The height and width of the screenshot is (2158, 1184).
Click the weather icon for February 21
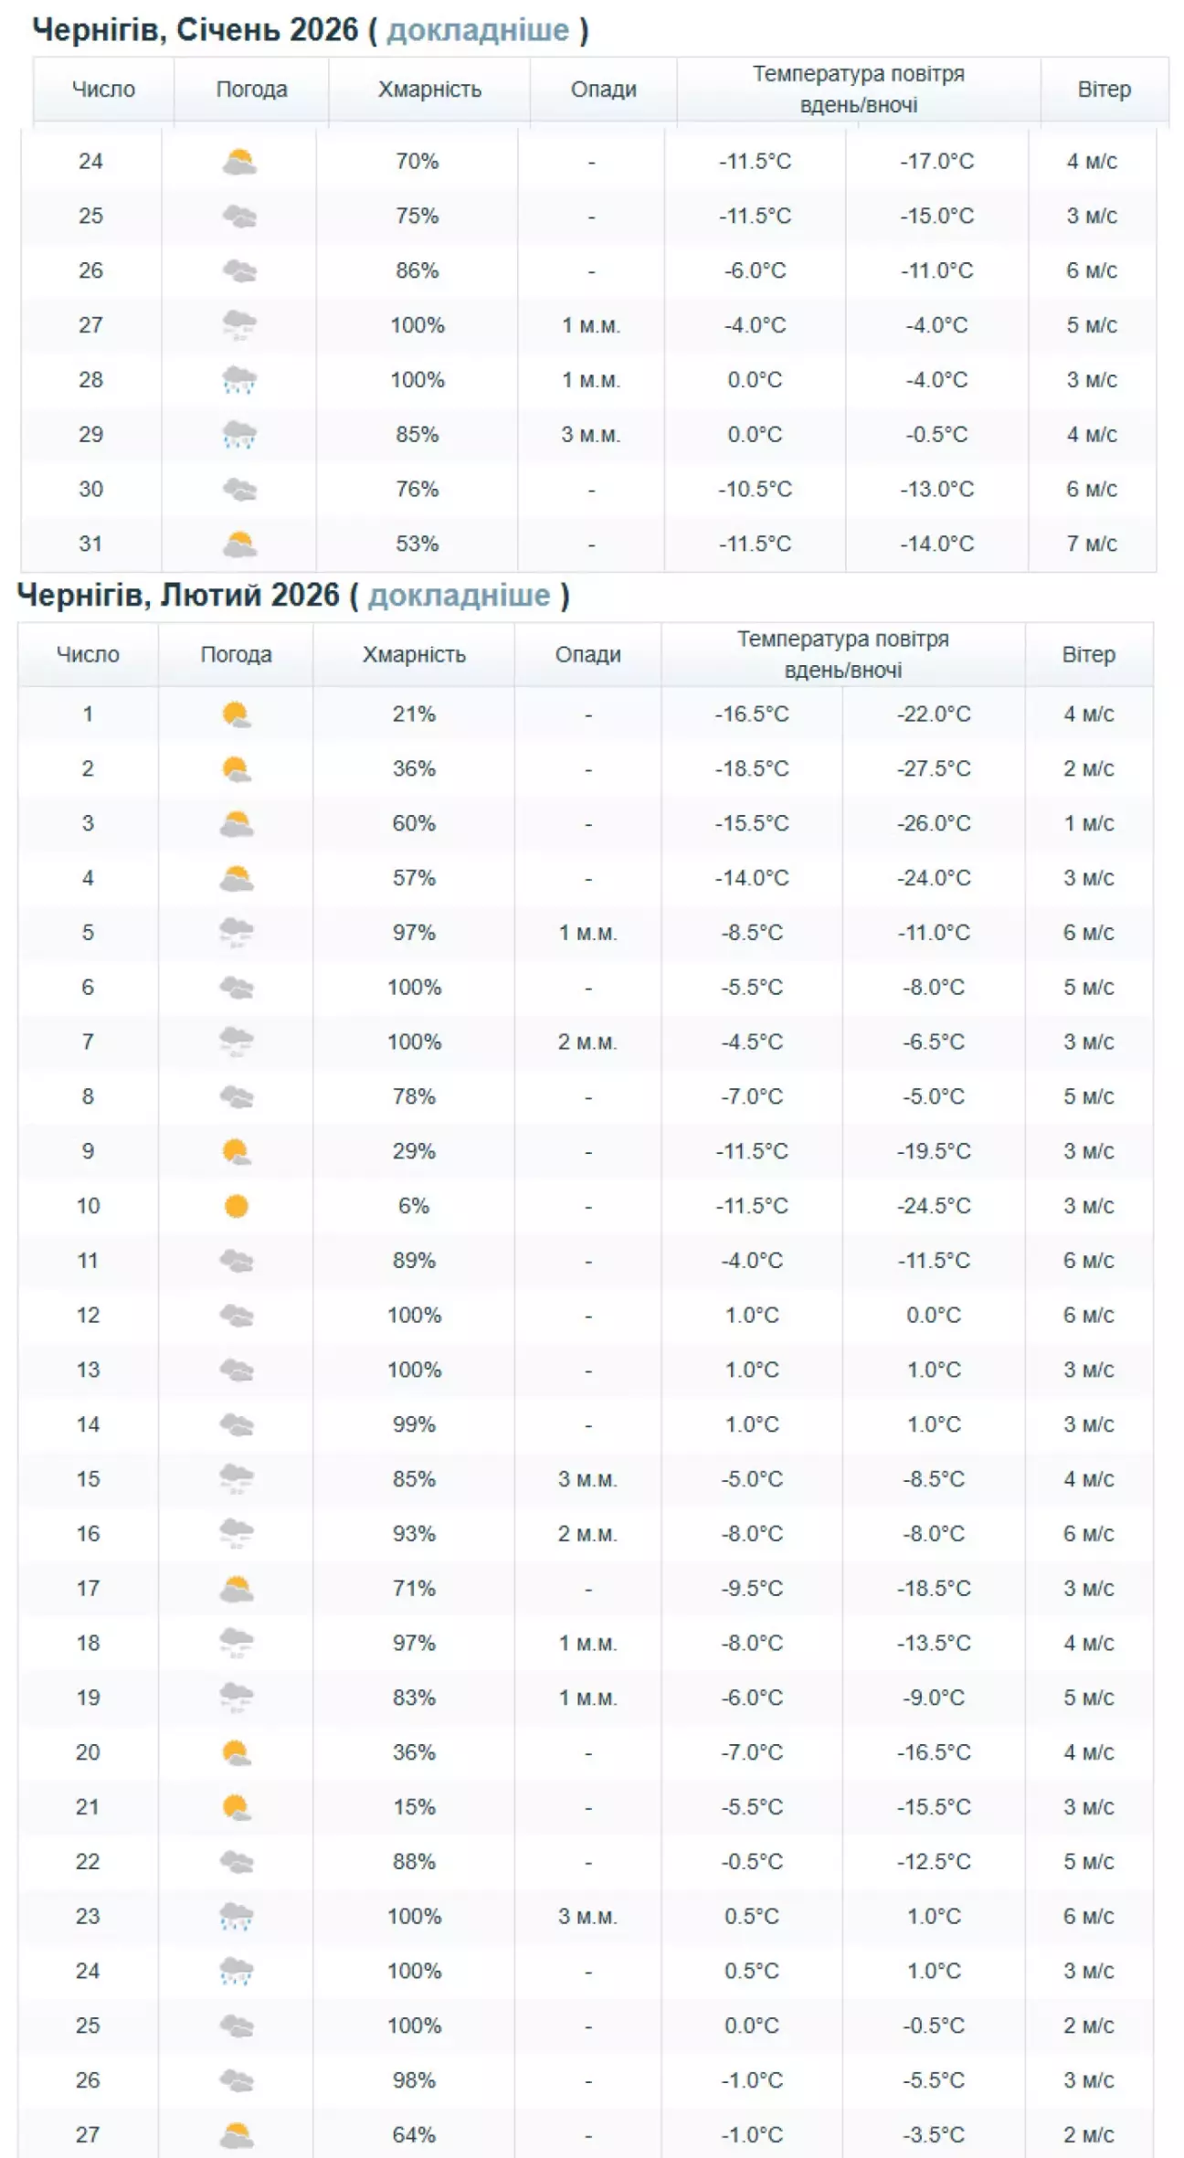[x=236, y=1807]
